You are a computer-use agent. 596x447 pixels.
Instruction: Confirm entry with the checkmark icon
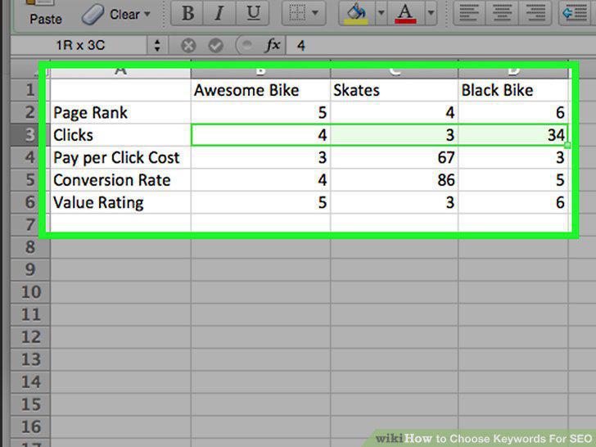point(215,46)
